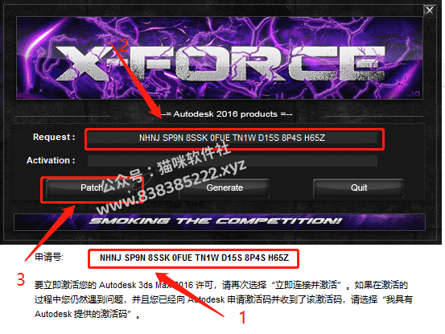Click the red number 3 annotation
This screenshot has height=334, width=445.
pos(21,279)
